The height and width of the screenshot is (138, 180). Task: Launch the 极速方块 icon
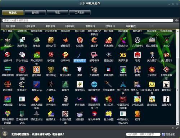coord(123,40)
